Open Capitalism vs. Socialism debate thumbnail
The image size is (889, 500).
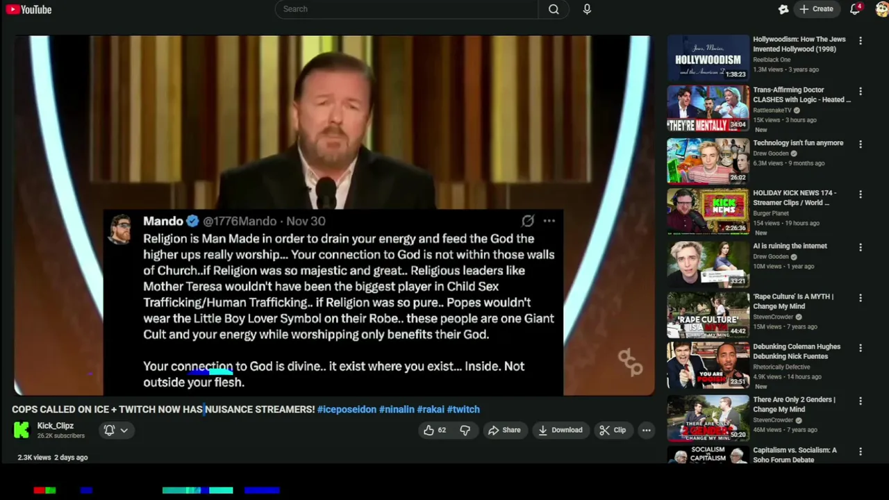pos(708,454)
